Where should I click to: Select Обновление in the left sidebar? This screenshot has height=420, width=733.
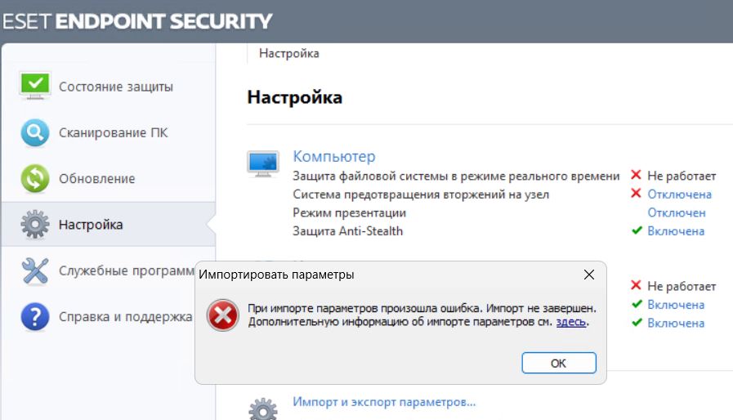96,179
